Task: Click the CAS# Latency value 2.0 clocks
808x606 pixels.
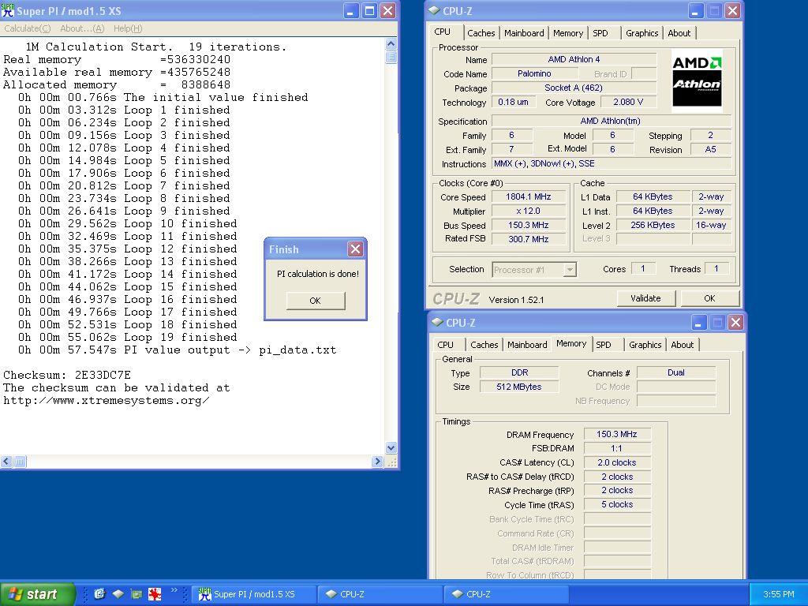Action: click(617, 462)
